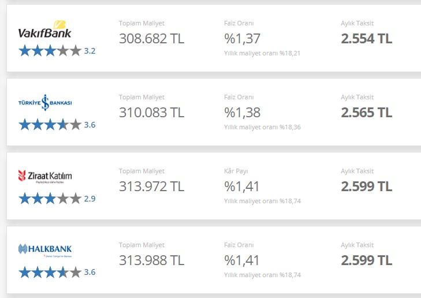
Task: Select the Ziraat Katılım logo
Action: (x=45, y=176)
